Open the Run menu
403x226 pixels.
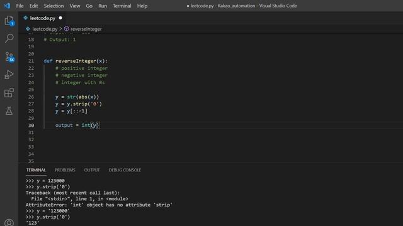pos(103,6)
